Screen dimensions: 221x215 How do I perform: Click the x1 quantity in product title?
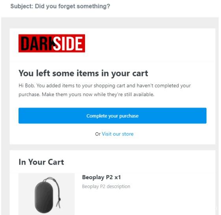click(118, 177)
